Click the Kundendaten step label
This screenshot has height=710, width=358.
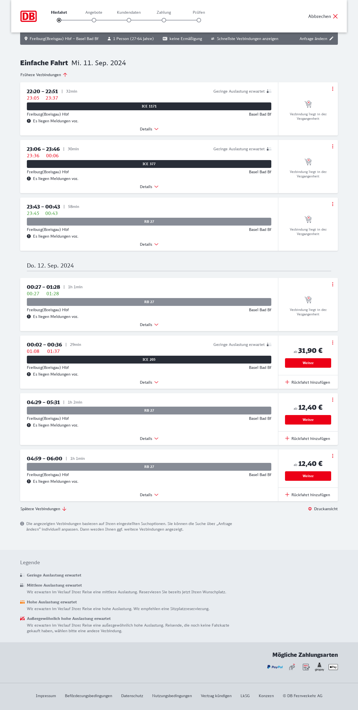point(129,12)
